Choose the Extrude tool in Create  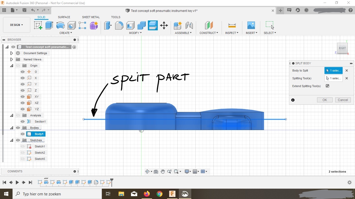pos(49,25)
